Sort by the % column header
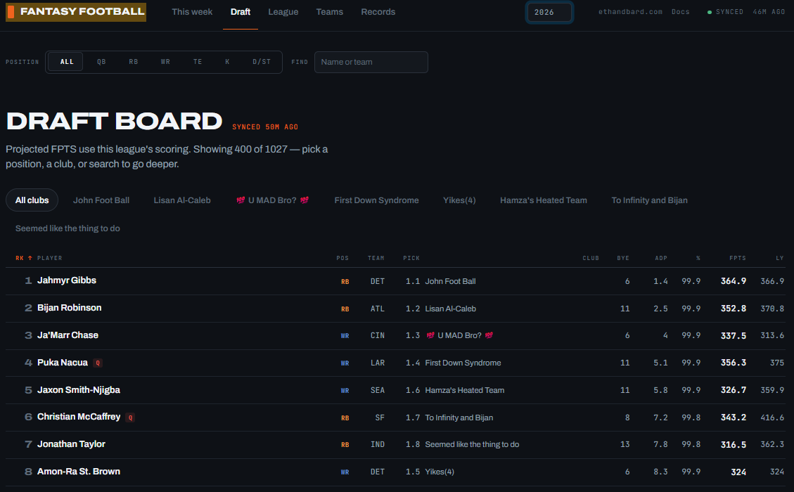 coord(698,258)
